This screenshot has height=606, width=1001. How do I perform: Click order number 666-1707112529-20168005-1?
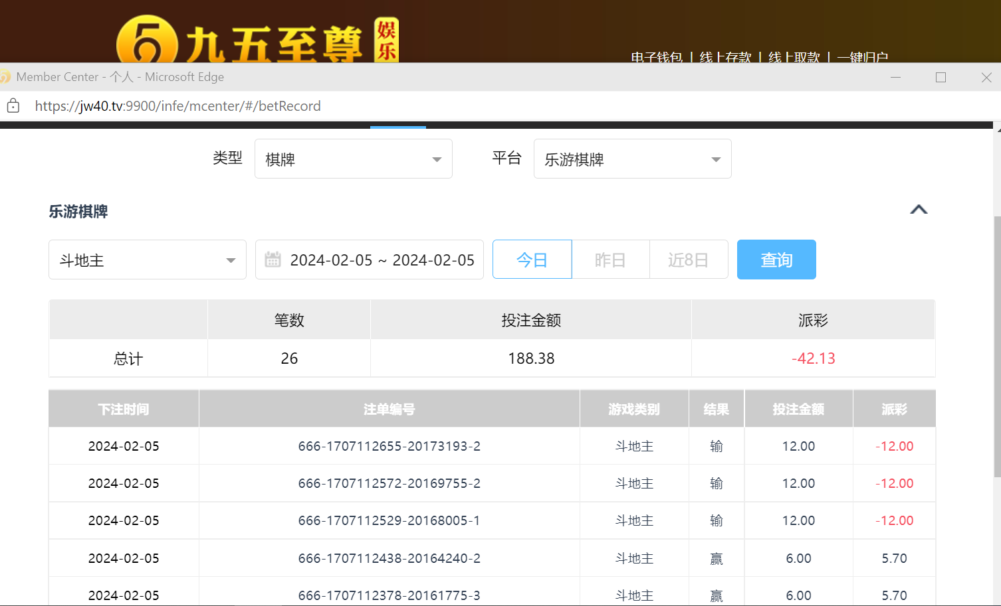389,520
